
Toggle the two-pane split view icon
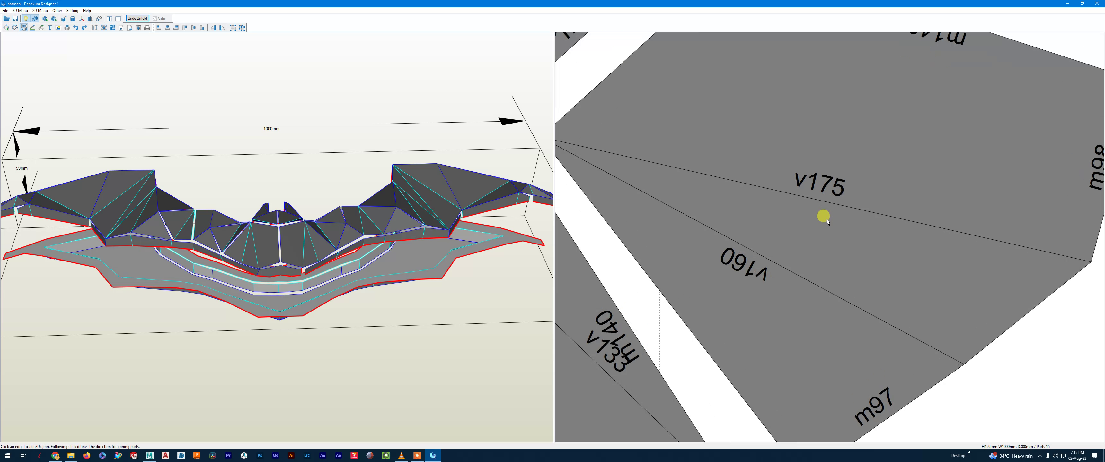click(x=110, y=19)
